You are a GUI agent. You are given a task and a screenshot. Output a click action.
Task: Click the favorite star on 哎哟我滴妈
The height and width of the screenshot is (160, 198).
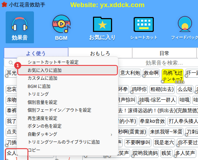[133, 156]
